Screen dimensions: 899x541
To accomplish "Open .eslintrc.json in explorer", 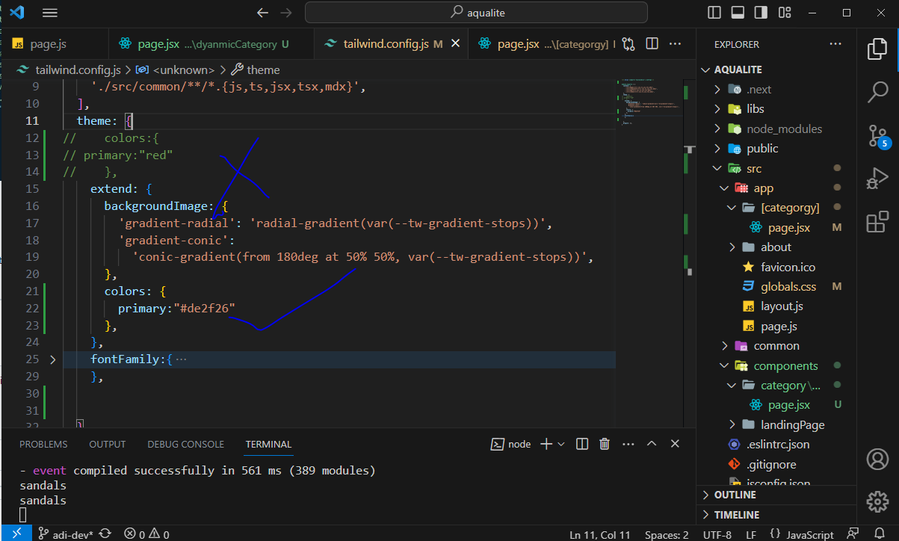I will point(778,445).
